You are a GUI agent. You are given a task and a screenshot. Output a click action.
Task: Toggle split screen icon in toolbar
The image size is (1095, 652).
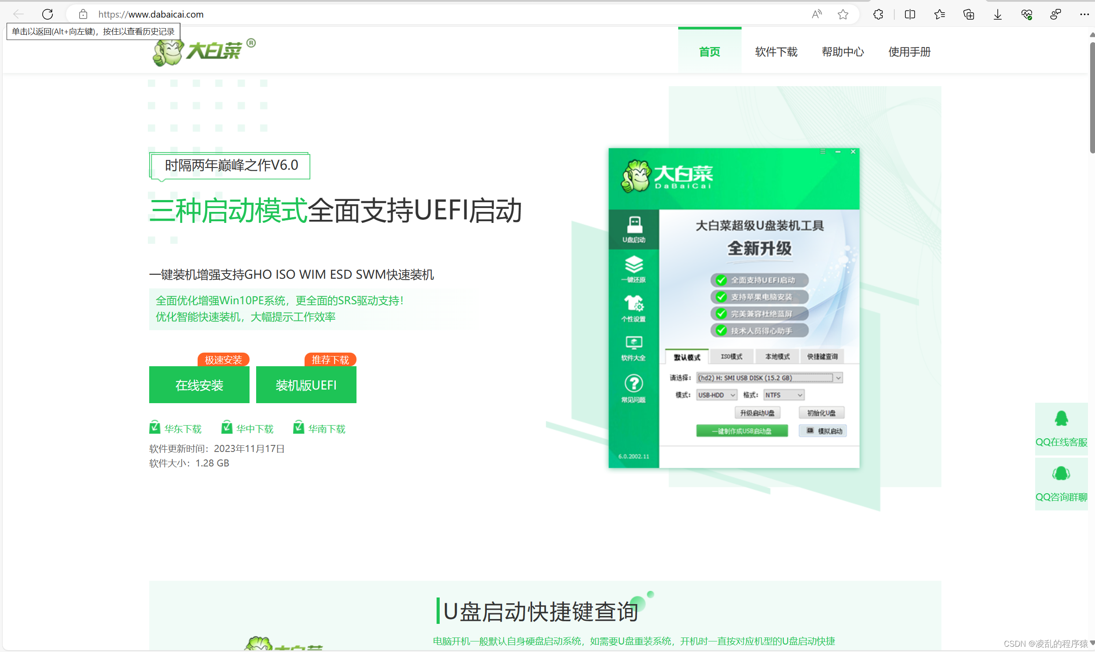910,15
